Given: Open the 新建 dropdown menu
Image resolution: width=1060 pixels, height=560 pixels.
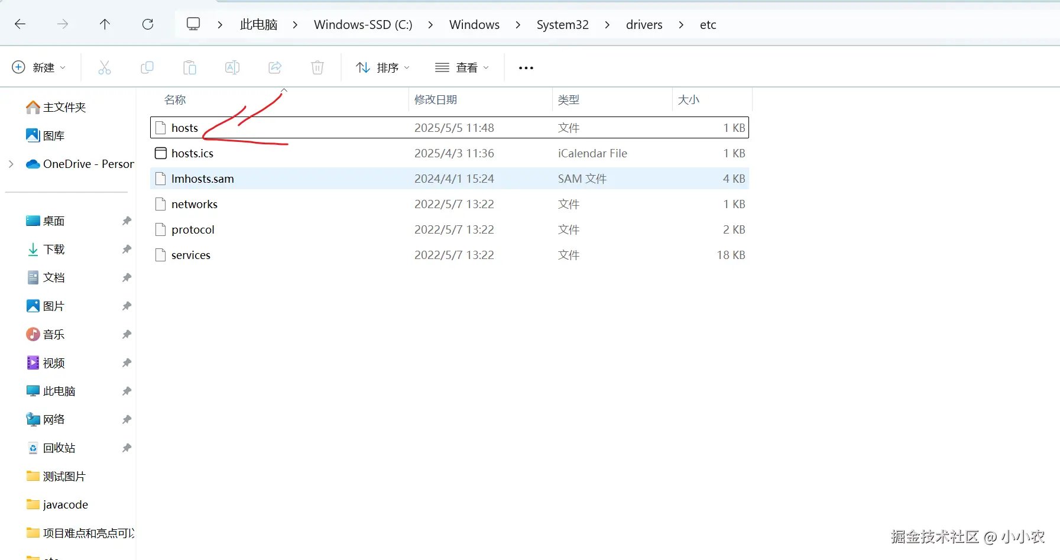Looking at the screenshot, I should (39, 67).
